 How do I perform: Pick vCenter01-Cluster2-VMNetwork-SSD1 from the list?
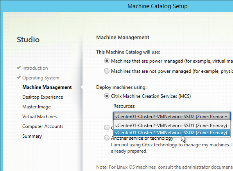tap(172, 126)
